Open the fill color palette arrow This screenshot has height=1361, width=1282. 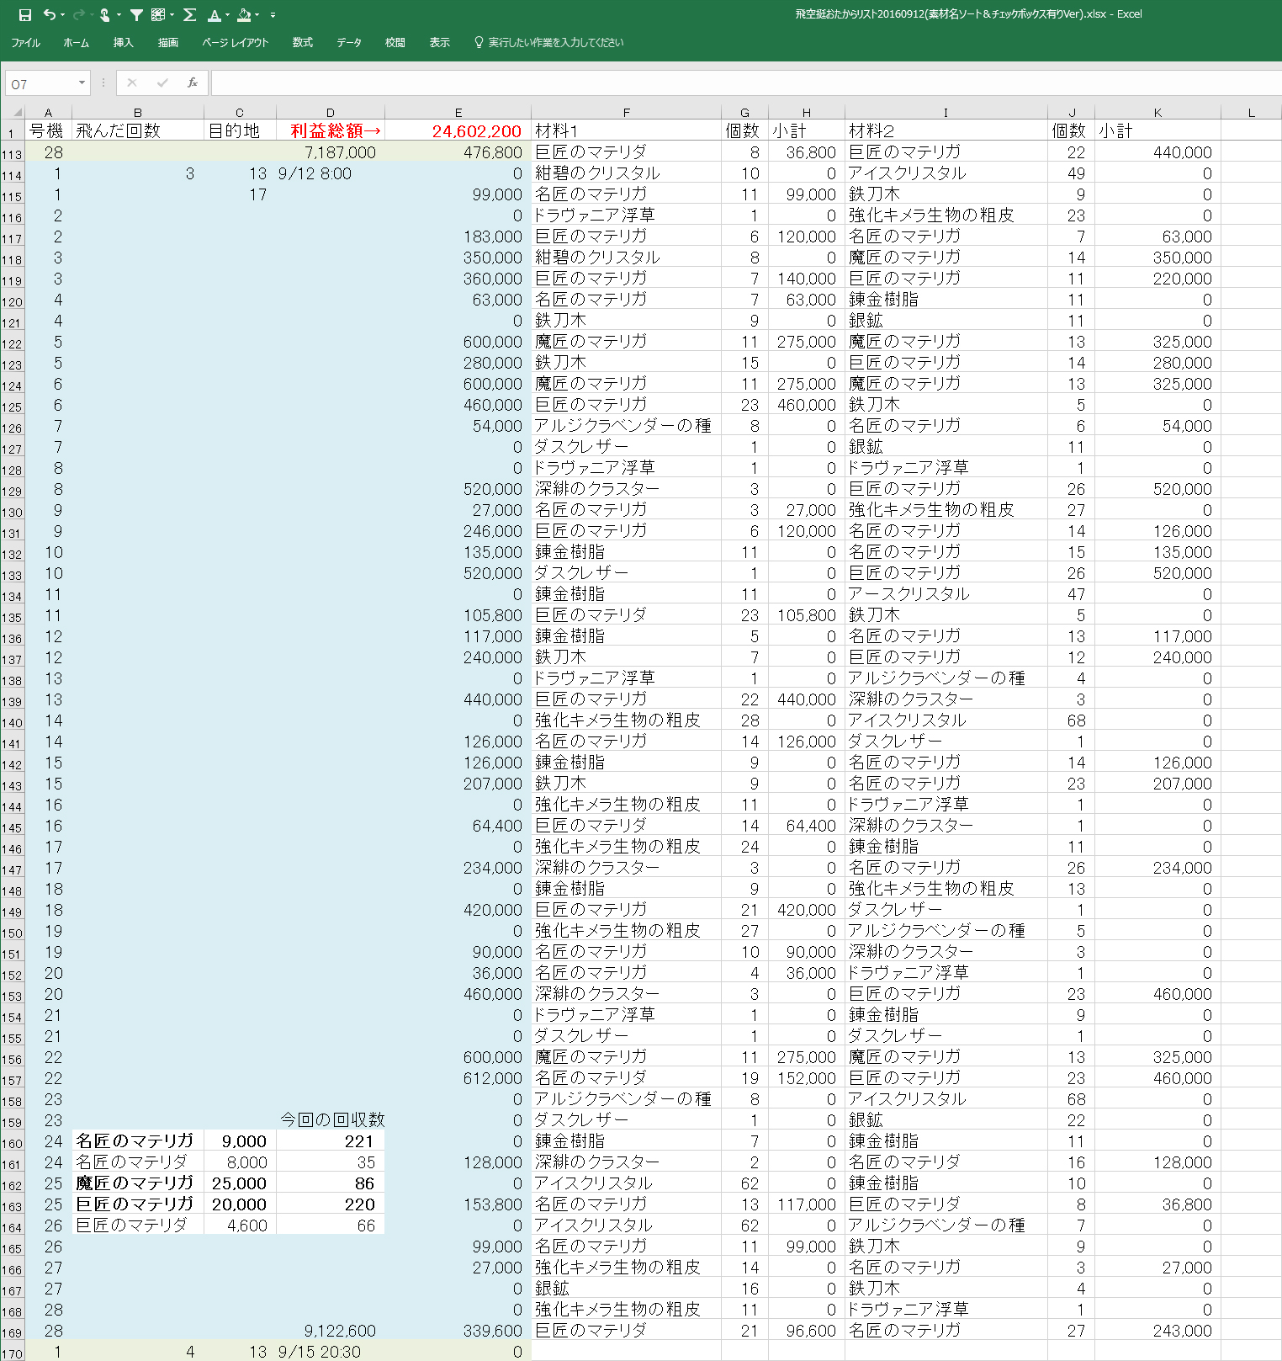click(x=257, y=14)
